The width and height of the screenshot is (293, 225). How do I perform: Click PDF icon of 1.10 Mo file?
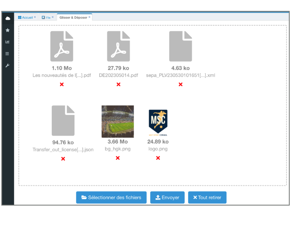point(62,46)
